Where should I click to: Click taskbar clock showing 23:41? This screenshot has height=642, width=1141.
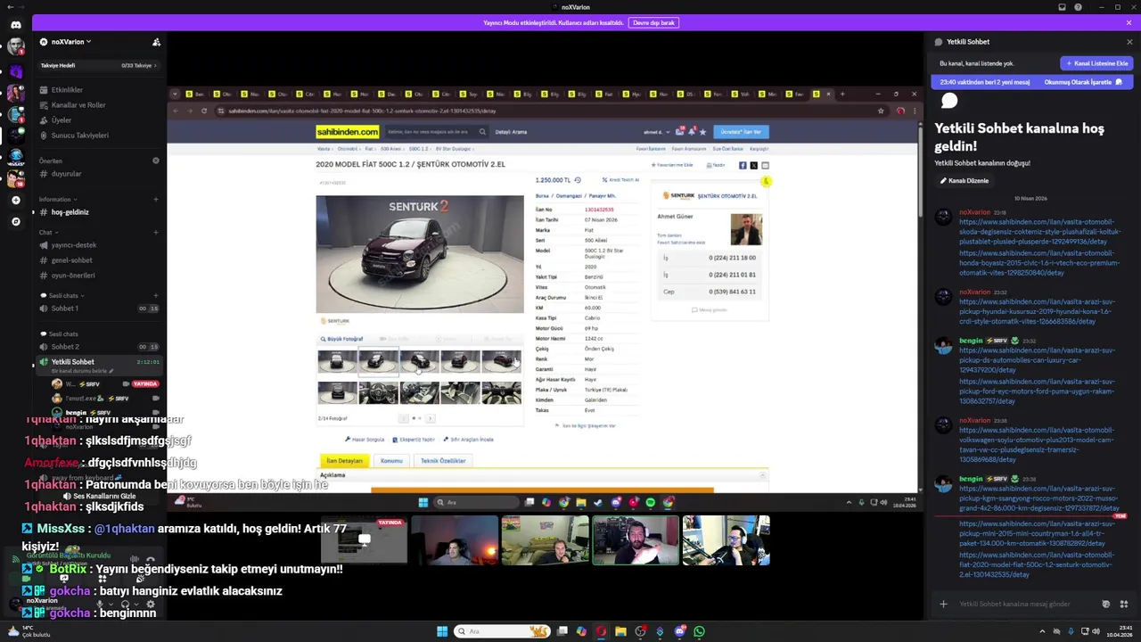tap(1119, 631)
